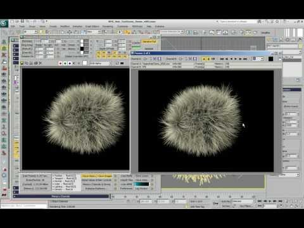Toggle Channel A display in RAM Player

point(204,59)
